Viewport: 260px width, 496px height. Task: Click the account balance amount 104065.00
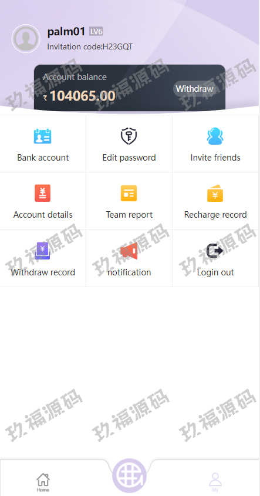pyautogui.click(x=82, y=96)
